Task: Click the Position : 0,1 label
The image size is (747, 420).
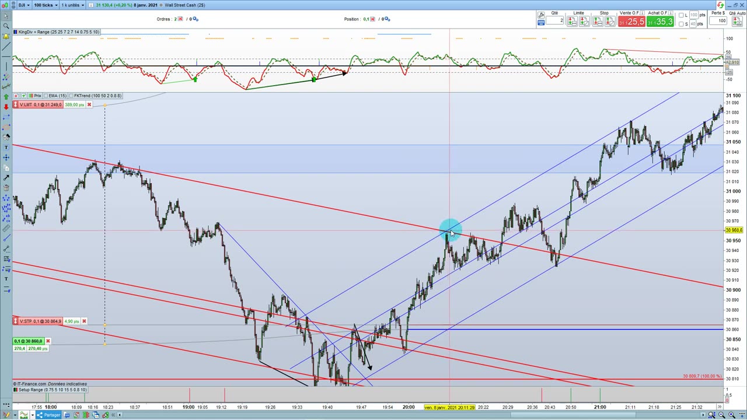Action: [x=356, y=19]
